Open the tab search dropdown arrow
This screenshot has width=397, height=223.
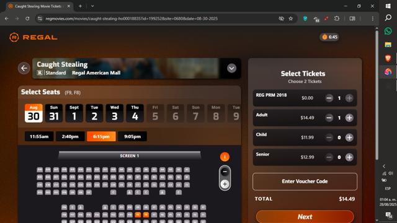click(x=92, y=6)
